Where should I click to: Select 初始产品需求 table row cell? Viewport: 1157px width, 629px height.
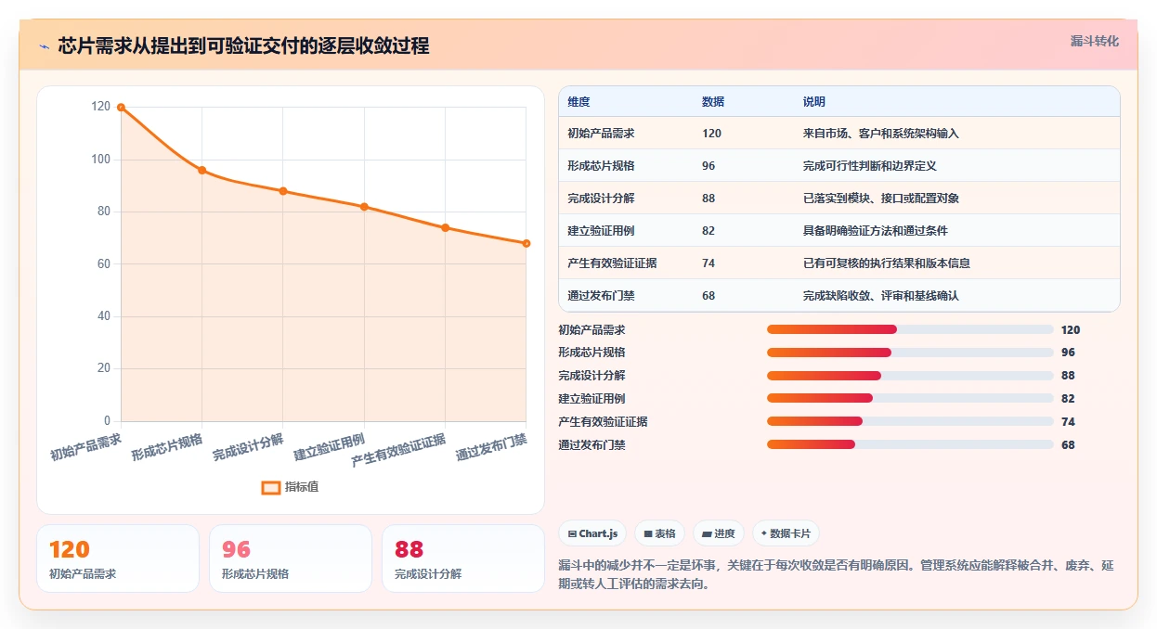tap(601, 134)
